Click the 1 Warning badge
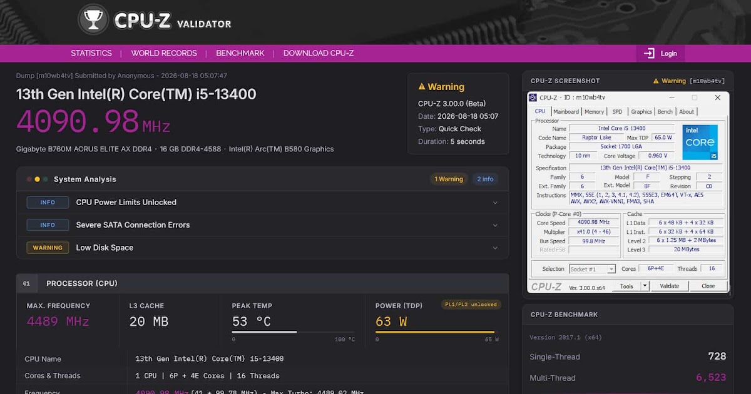751x394 pixels. point(449,179)
